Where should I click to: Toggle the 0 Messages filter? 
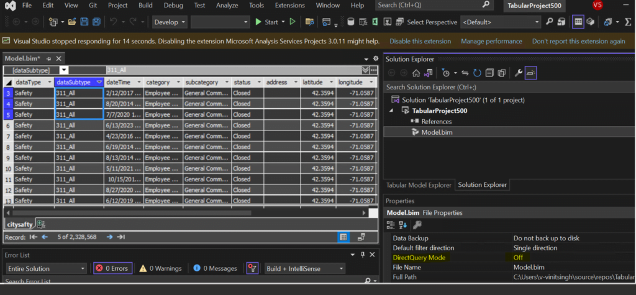coord(215,268)
